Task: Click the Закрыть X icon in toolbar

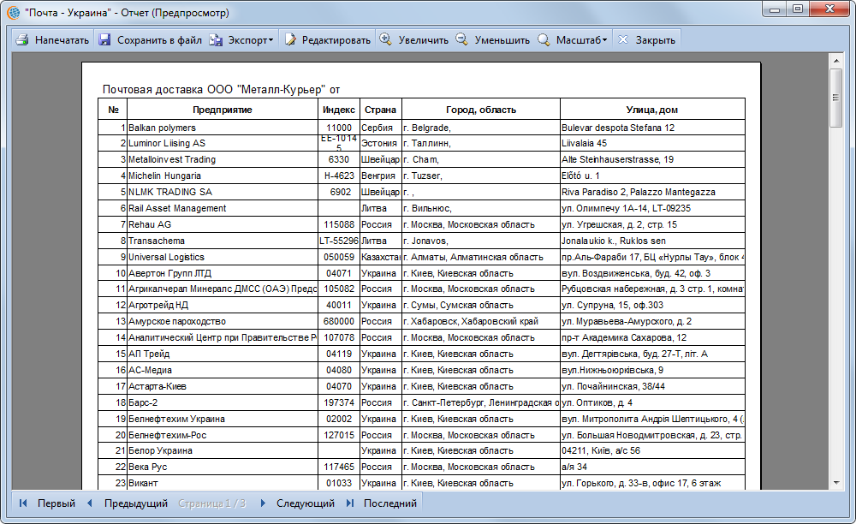Action: 623,40
